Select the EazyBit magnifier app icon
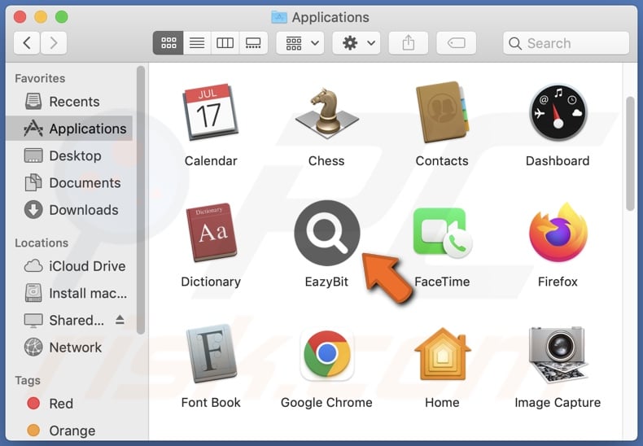643x446 pixels. point(327,233)
